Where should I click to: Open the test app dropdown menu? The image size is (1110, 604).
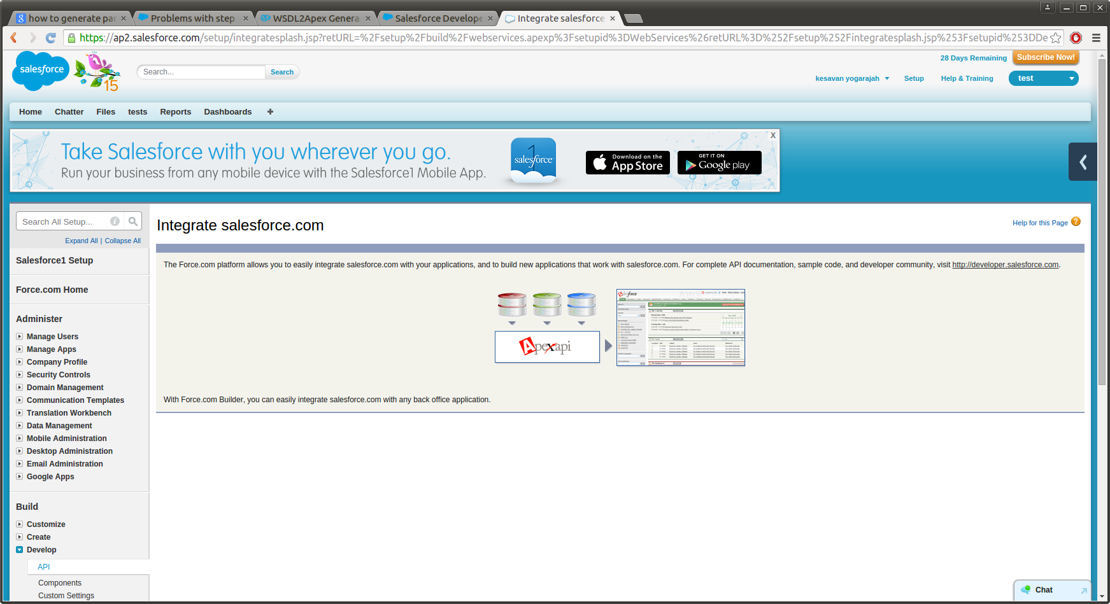point(1044,78)
